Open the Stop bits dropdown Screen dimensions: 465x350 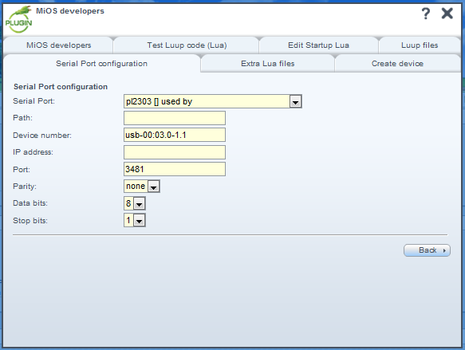pos(139,221)
